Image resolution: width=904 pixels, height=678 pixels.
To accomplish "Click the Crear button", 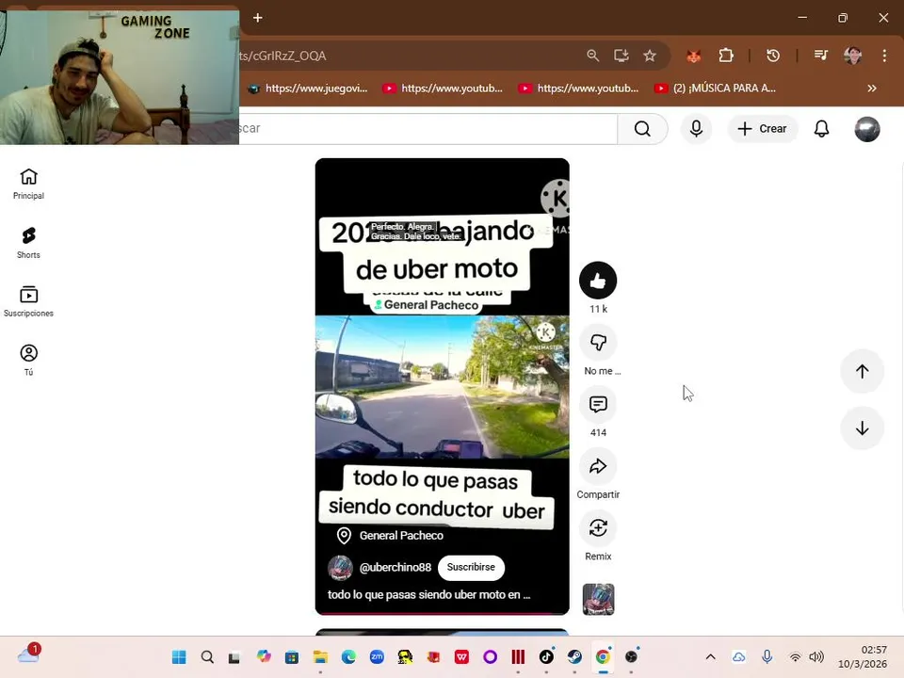I will tap(762, 129).
